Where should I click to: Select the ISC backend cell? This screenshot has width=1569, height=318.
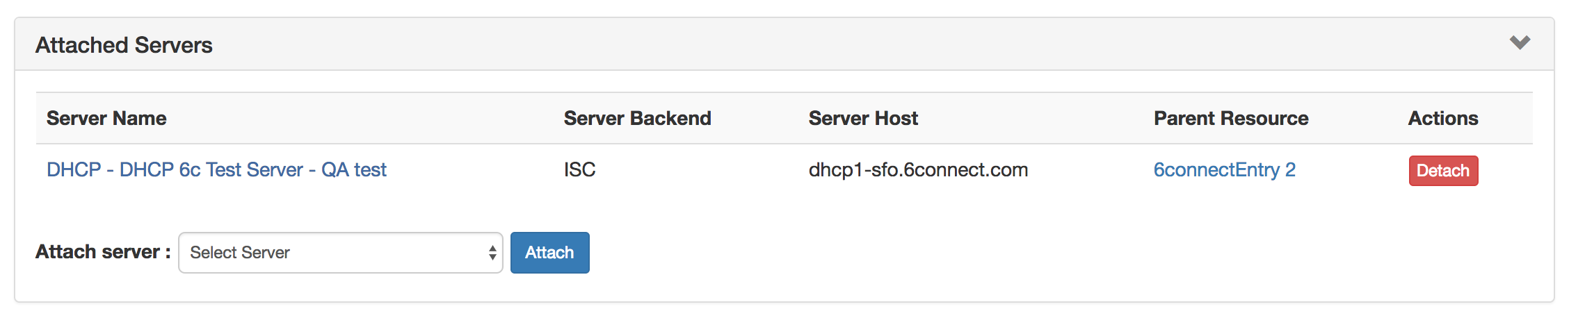point(579,170)
